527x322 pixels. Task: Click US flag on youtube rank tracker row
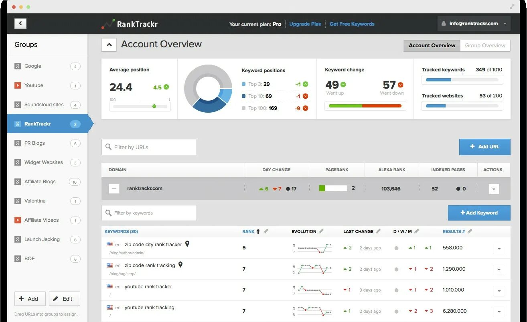[x=110, y=286]
